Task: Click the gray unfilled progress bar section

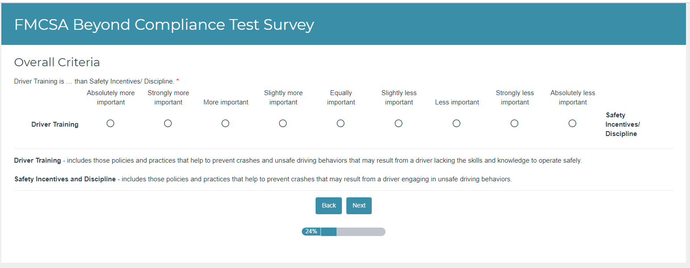Action: pyautogui.click(x=361, y=232)
